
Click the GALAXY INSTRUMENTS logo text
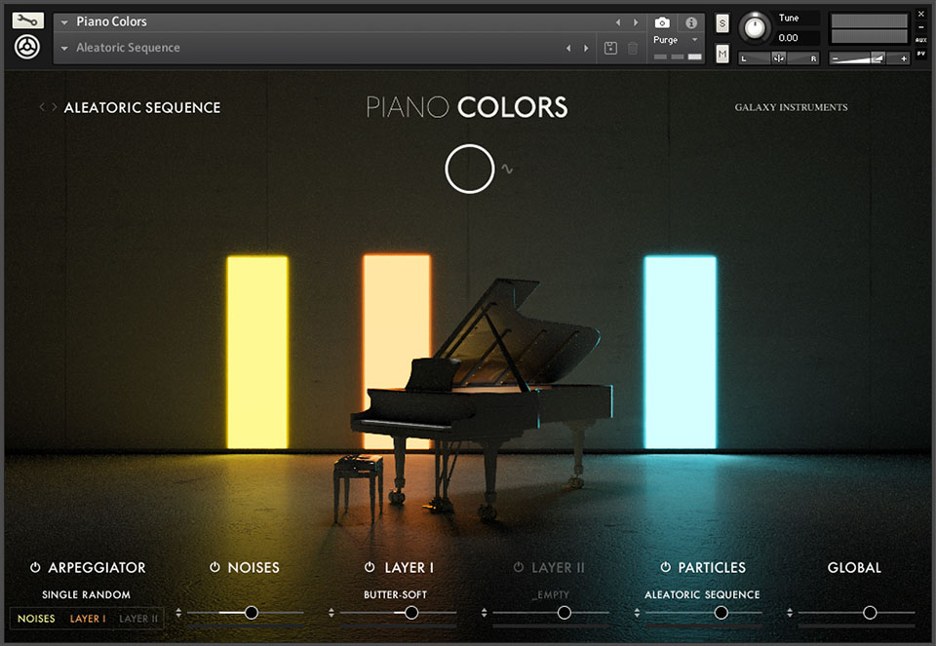pos(791,107)
